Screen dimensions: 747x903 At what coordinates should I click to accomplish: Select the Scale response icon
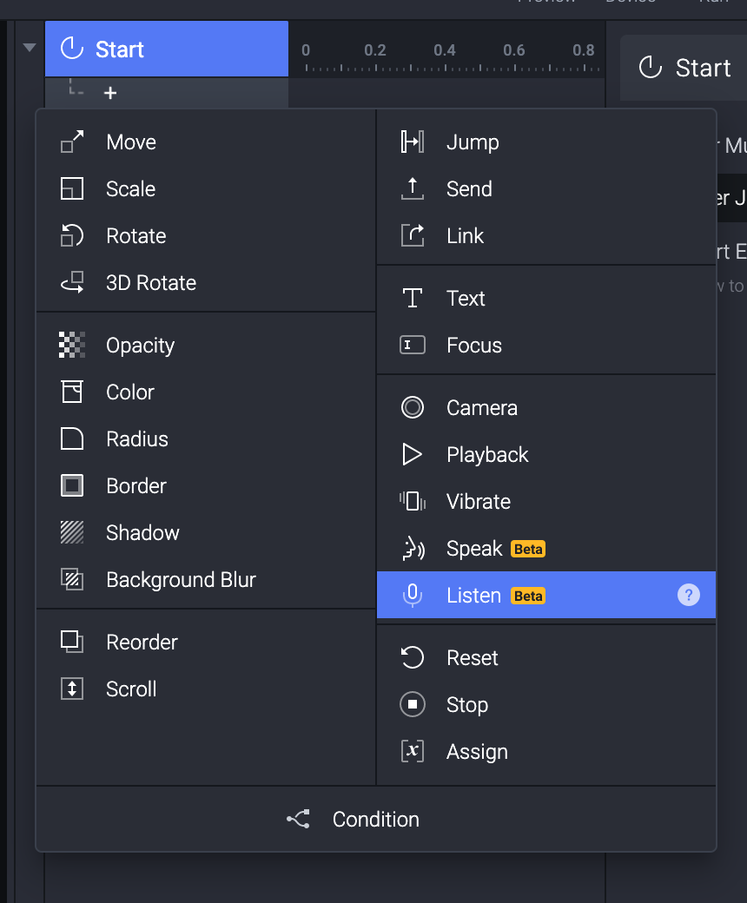click(x=72, y=189)
